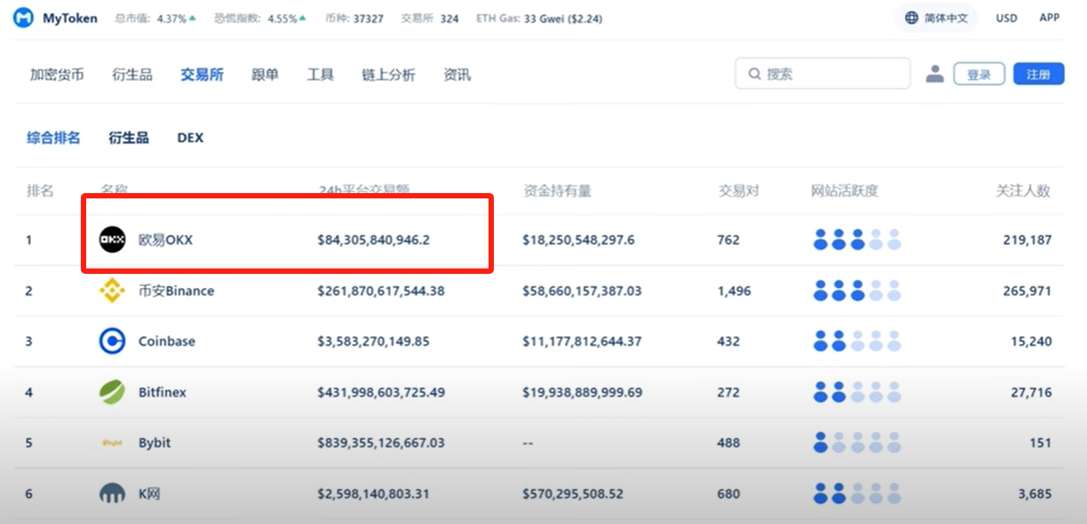Click the 登录 button
This screenshot has width=1087, height=524.
click(979, 75)
